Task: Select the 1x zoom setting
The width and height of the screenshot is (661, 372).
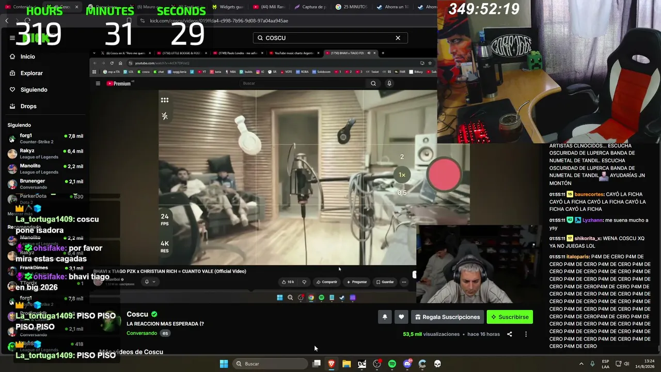Action: point(402,175)
